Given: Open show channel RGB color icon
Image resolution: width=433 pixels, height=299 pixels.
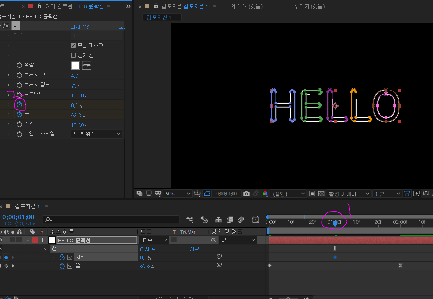Looking at the screenshot, I should point(265,194).
